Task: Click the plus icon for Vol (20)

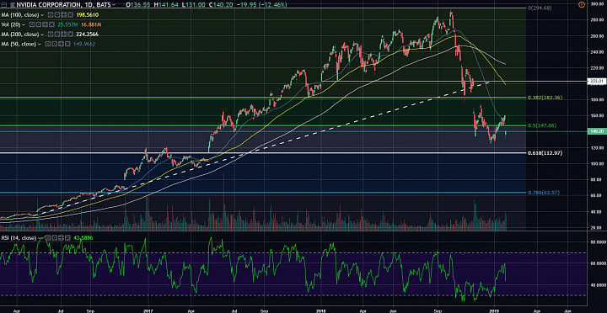Action: point(45,24)
